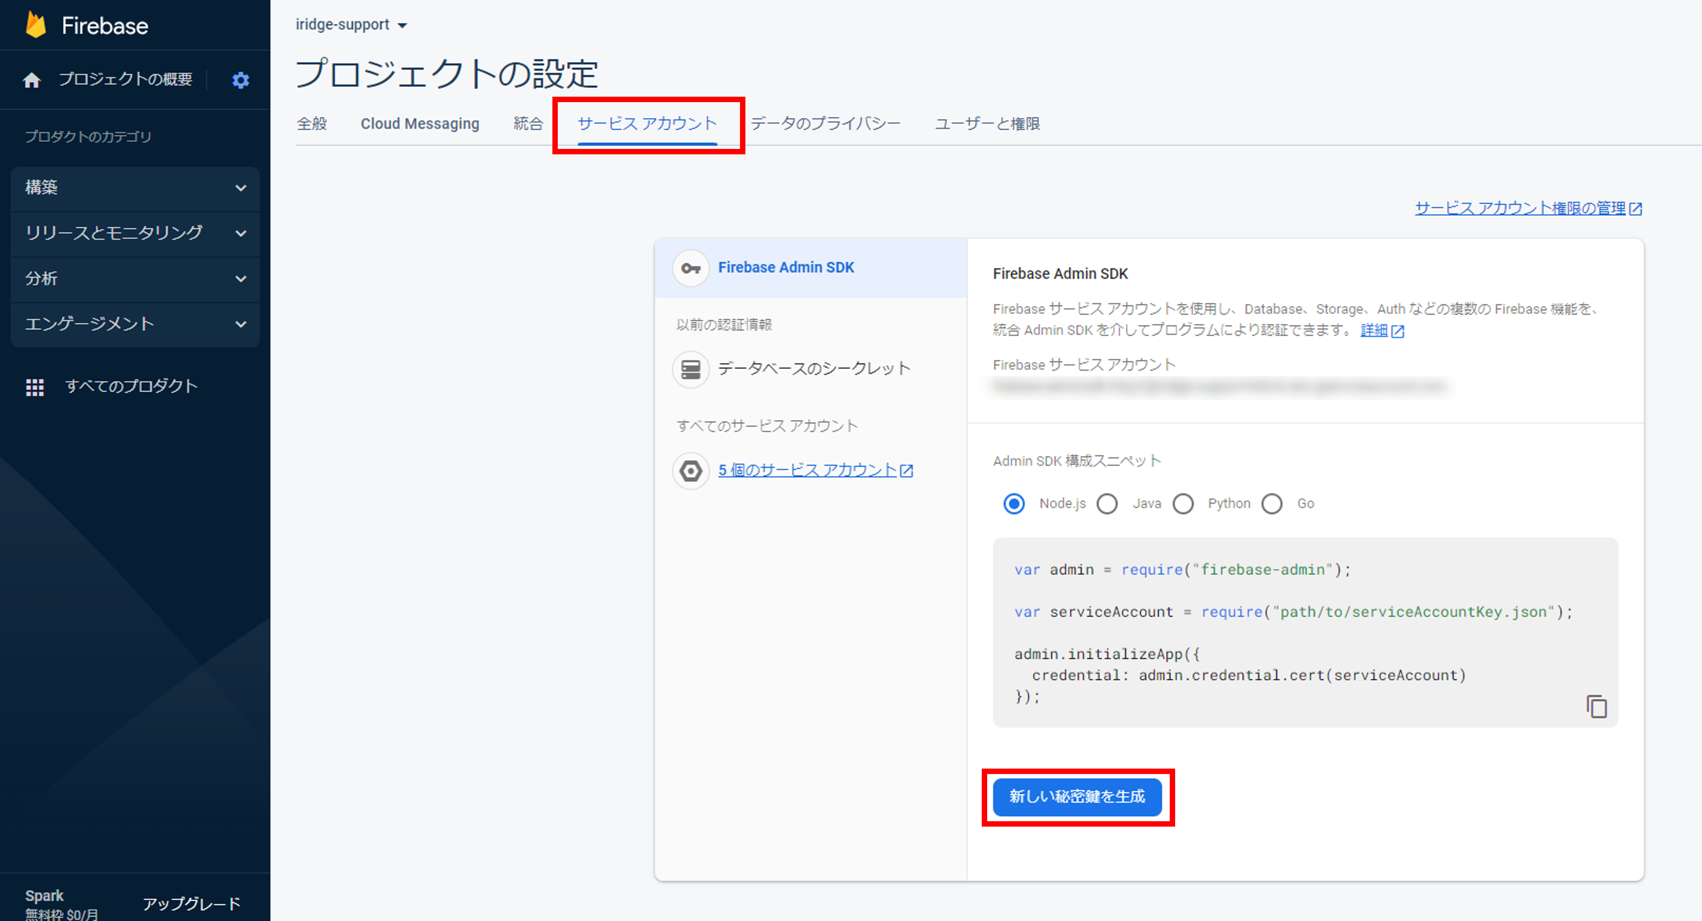This screenshot has height=921, width=1702.
Task: Expand the リリースとモニタリング category
Action: point(135,233)
